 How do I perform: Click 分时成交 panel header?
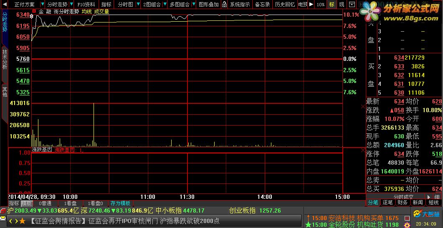point(403,197)
